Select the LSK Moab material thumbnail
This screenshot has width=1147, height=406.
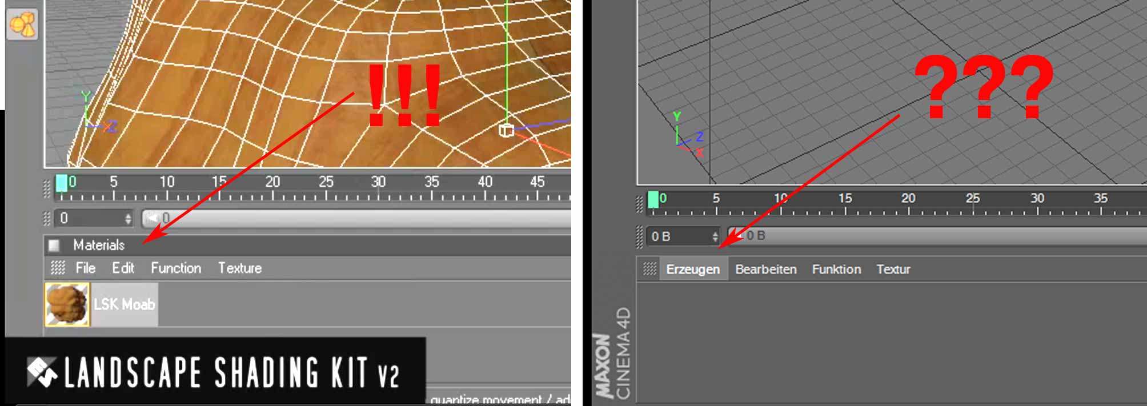click(67, 304)
